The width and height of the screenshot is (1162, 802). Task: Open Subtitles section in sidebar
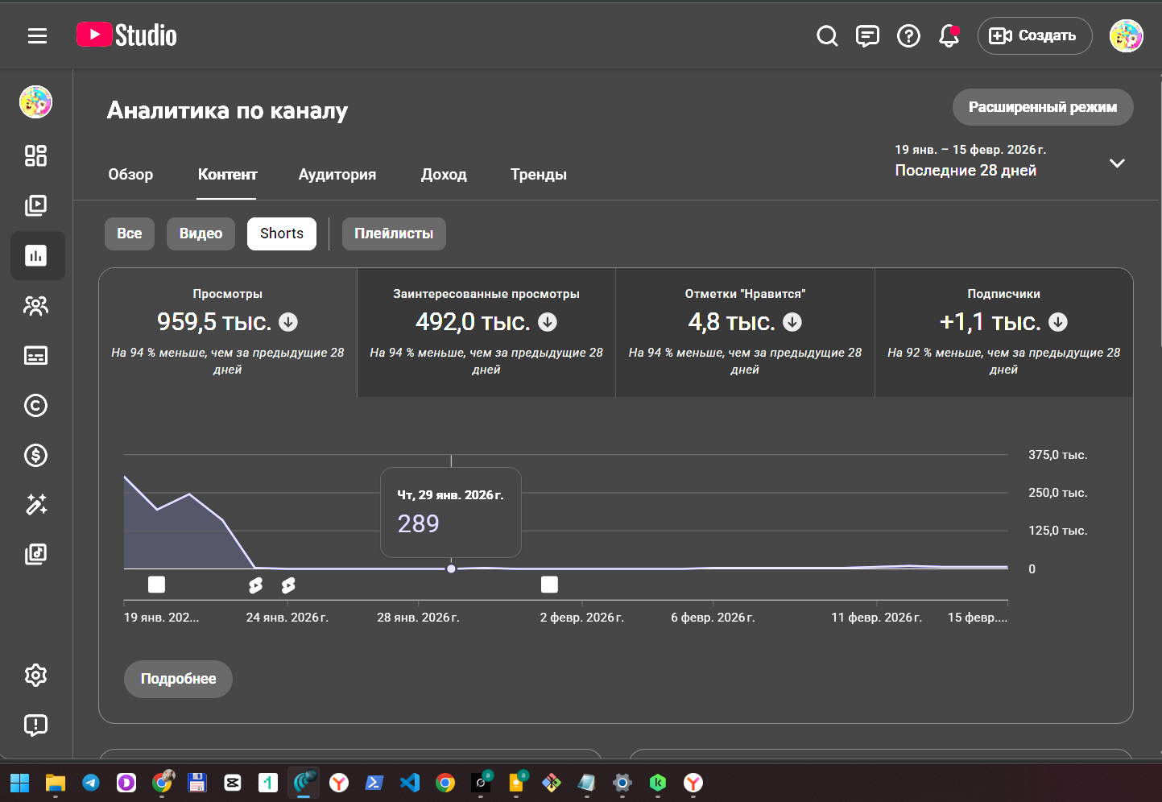[x=35, y=355]
